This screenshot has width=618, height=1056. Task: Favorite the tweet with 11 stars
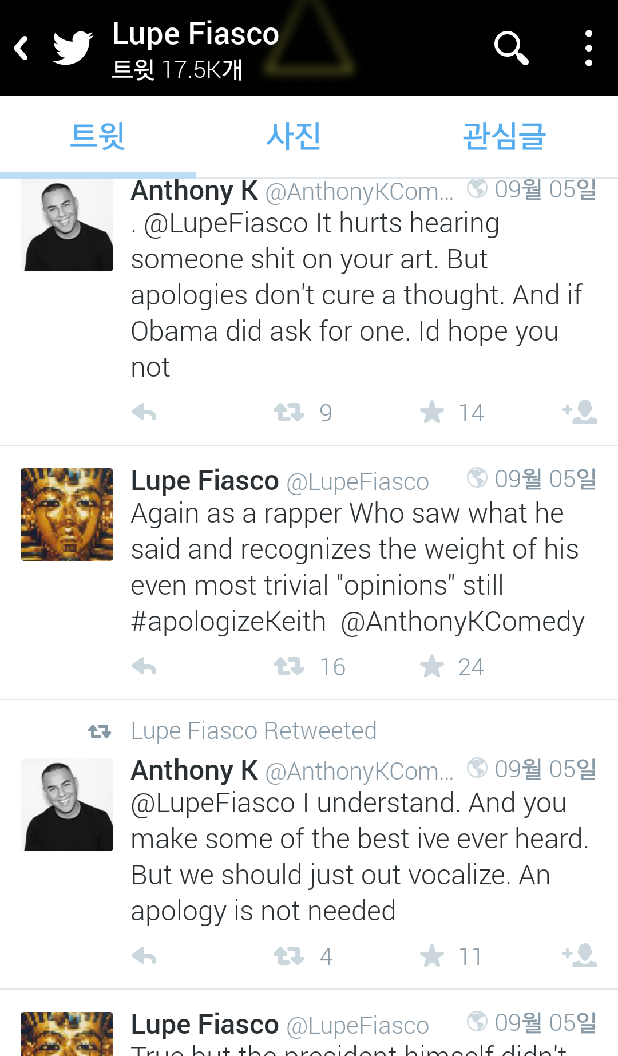click(x=432, y=956)
